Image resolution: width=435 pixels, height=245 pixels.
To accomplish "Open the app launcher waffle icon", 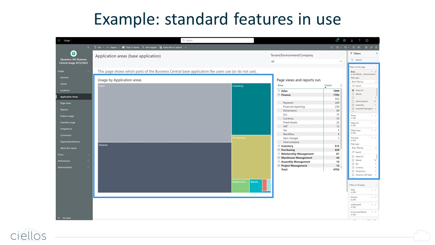I will click(59, 40).
